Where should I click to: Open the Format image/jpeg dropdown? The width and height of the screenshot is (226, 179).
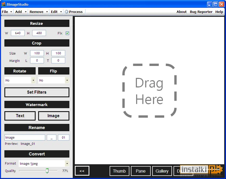click(67, 163)
